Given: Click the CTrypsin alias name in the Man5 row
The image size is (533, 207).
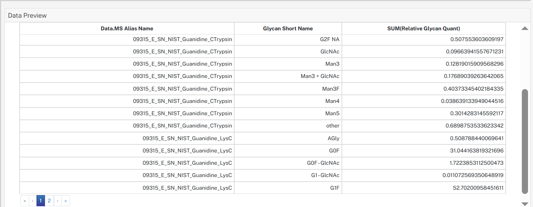Looking at the screenshot, I should point(183,113).
